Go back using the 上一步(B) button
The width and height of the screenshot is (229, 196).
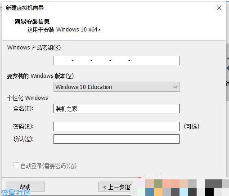point(116,187)
